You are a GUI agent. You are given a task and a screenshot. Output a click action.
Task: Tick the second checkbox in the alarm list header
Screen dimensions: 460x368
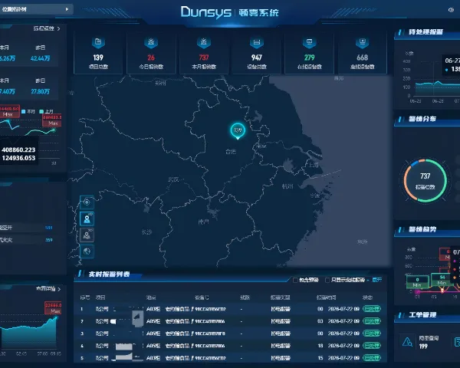(x=327, y=280)
